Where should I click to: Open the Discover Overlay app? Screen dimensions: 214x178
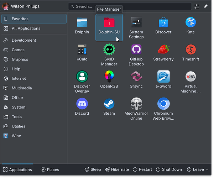(x=82, y=77)
